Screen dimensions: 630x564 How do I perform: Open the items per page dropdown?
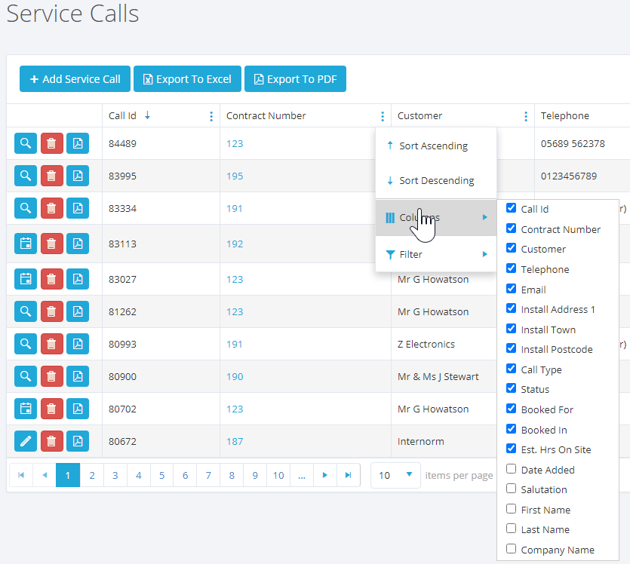point(409,475)
